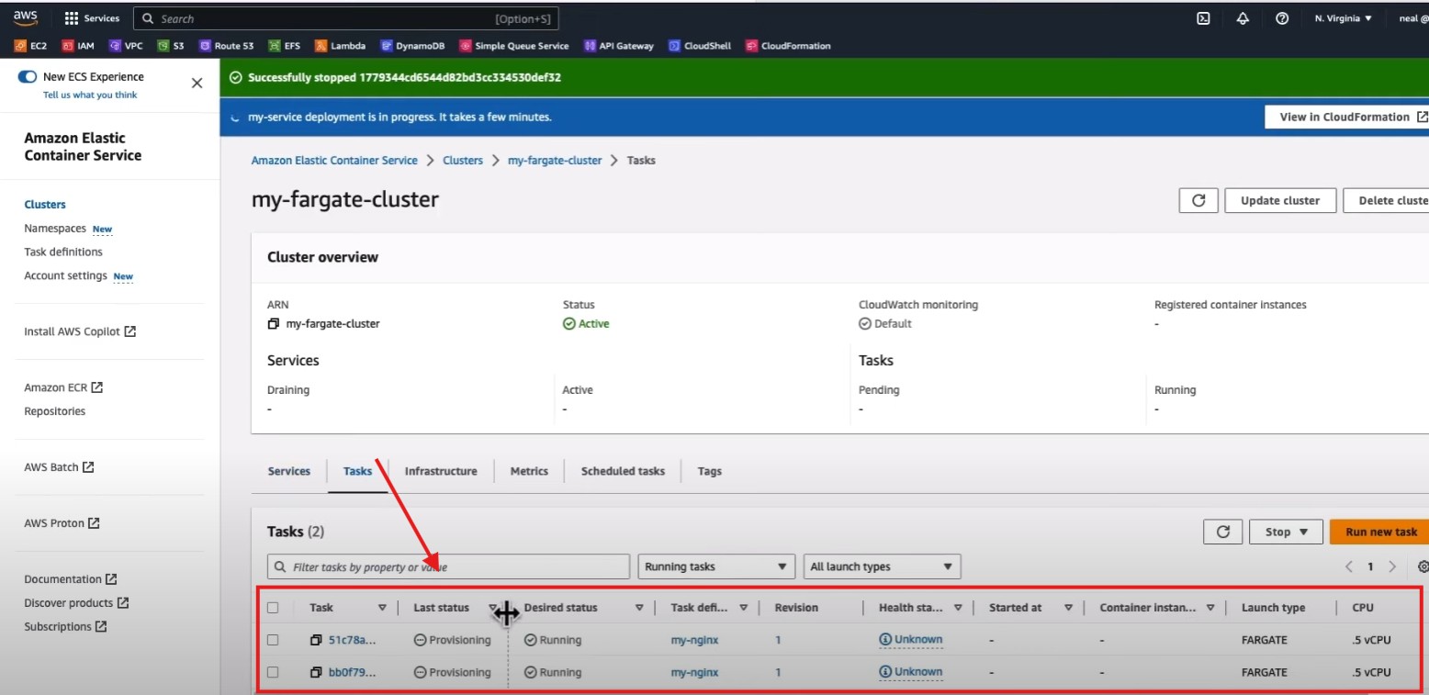Refresh the Tasks list
The height and width of the screenshot is (695, 1429).
[1222, 532]
